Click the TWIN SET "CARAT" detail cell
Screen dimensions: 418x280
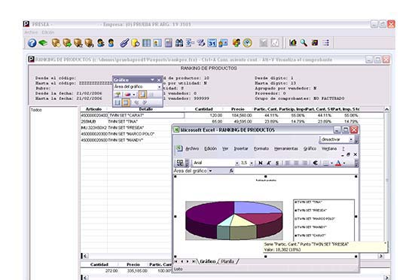tap(146, 115)
